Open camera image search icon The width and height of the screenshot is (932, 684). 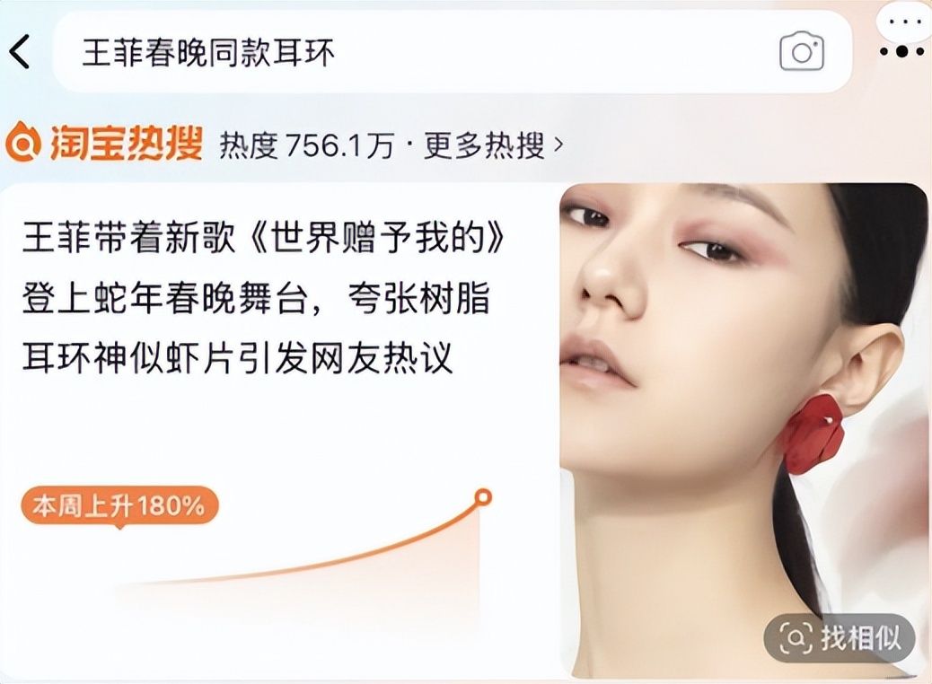[x=802, y=52]
